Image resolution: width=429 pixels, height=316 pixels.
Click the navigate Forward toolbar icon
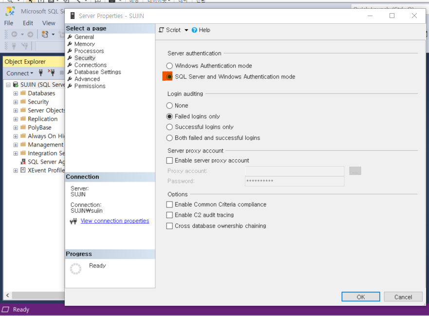pos(30,34)
